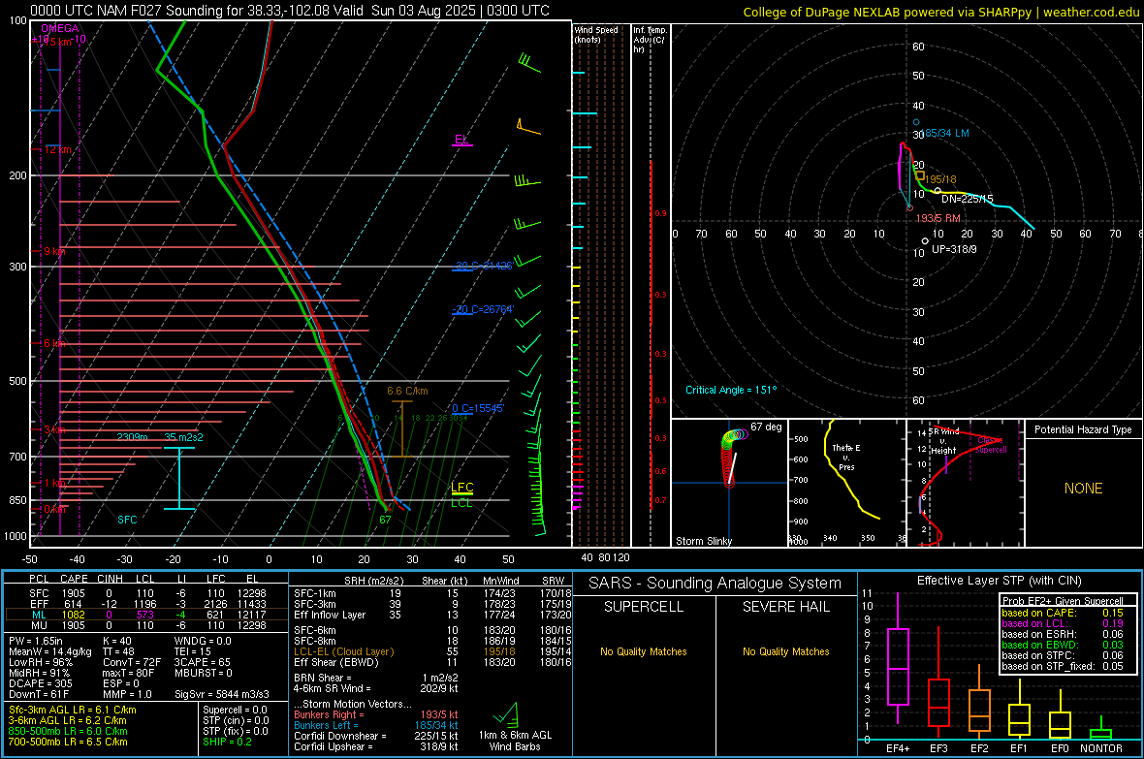The image size is (1144, 759).
Task: Click the 'Effective Layer STP (with CIN)' title
Action: coord(1000,581)
